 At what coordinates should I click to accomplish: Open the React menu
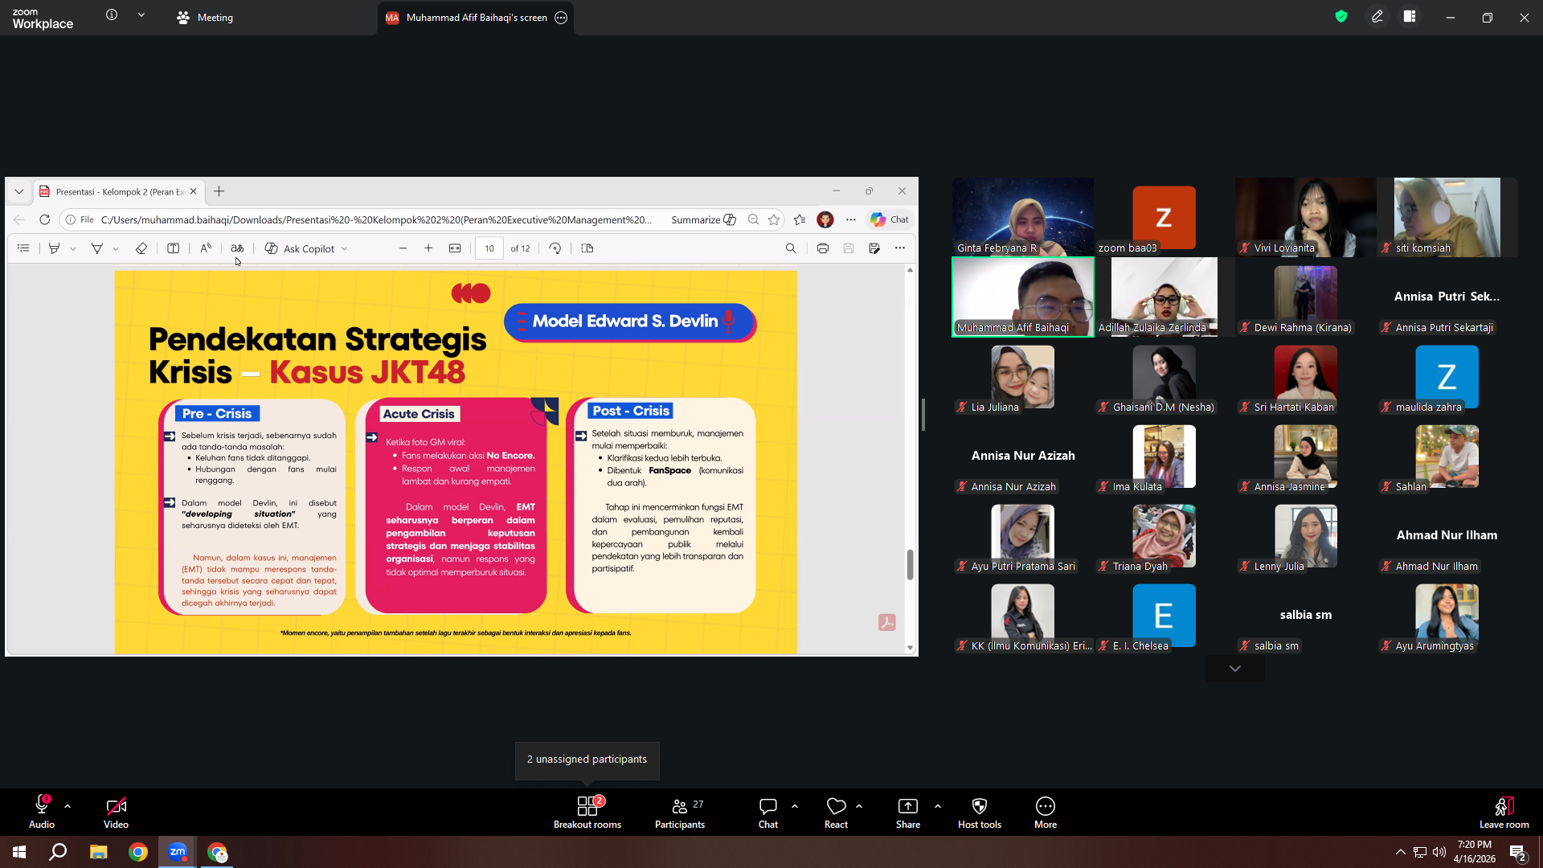point(836,813)
